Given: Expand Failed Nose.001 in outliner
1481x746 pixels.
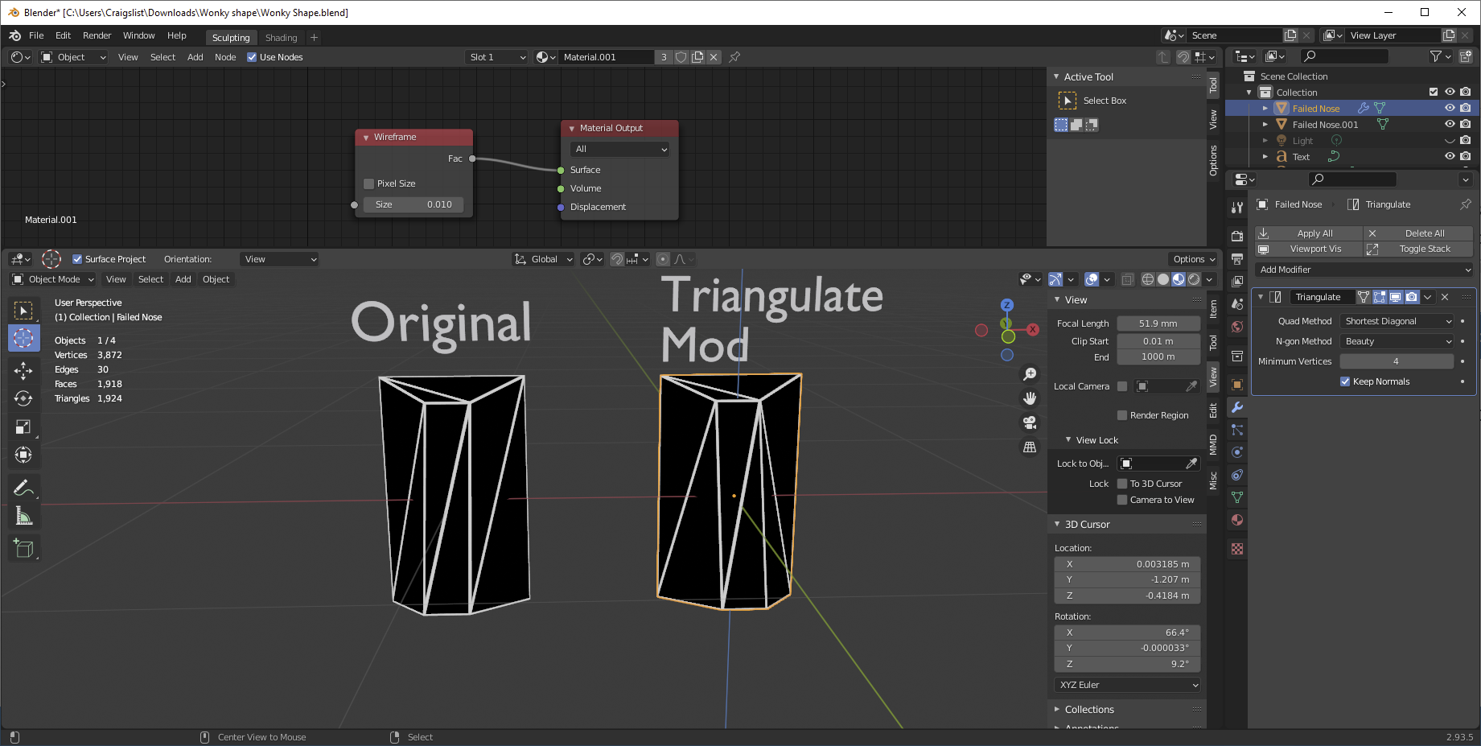Looking at the screenshot, I should (1265, 124).
